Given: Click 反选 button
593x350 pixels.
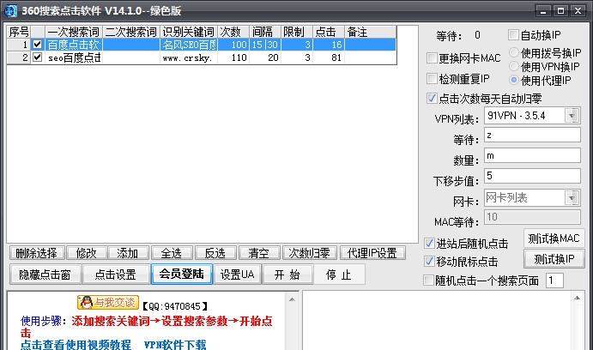Looking at the screenshot, I should click(215, 253).
